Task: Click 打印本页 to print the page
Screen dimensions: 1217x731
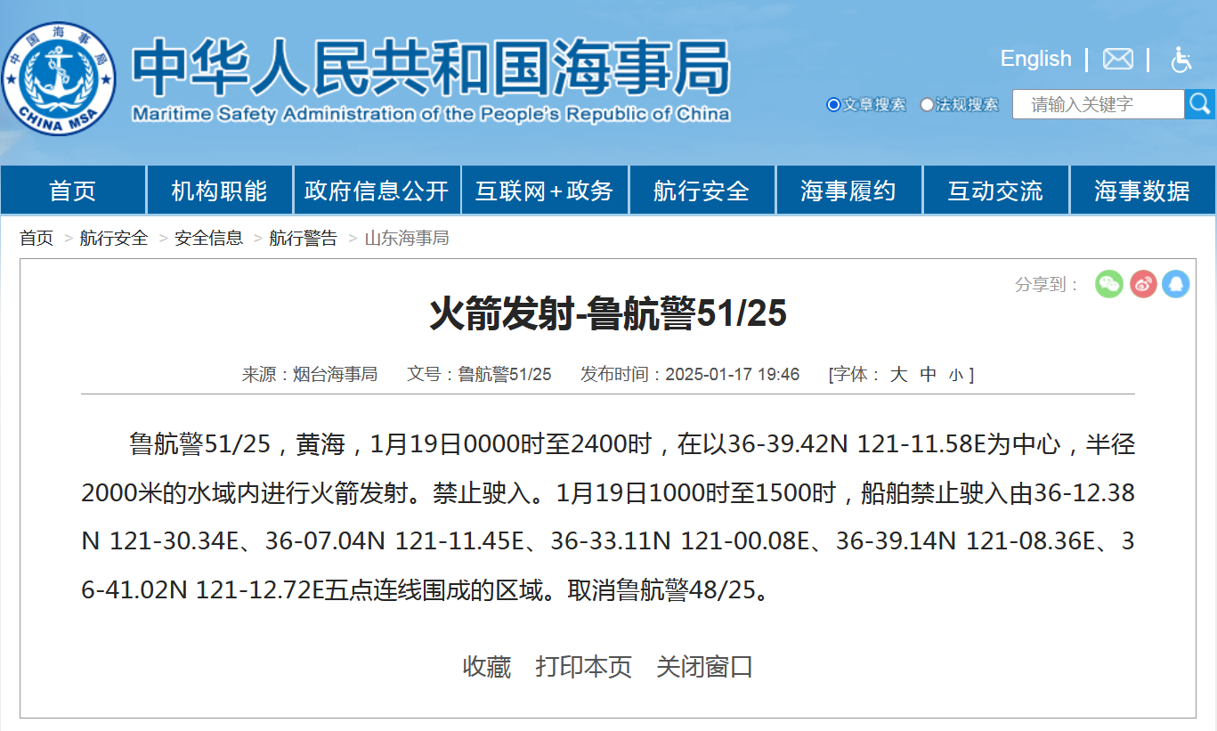Action: click(583, 667)
